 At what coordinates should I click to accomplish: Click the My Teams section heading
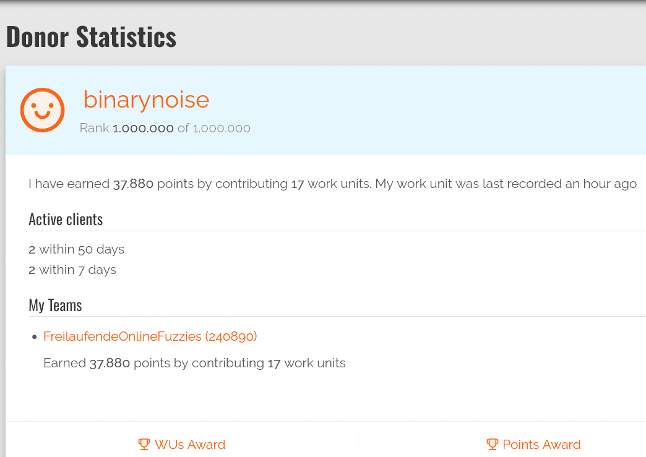55,305
